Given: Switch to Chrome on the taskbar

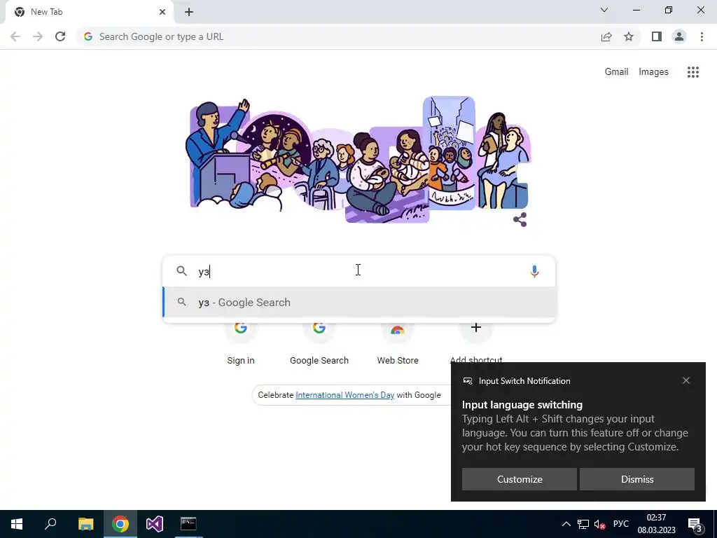Looking at the screenshot, I should pos(120,524).
